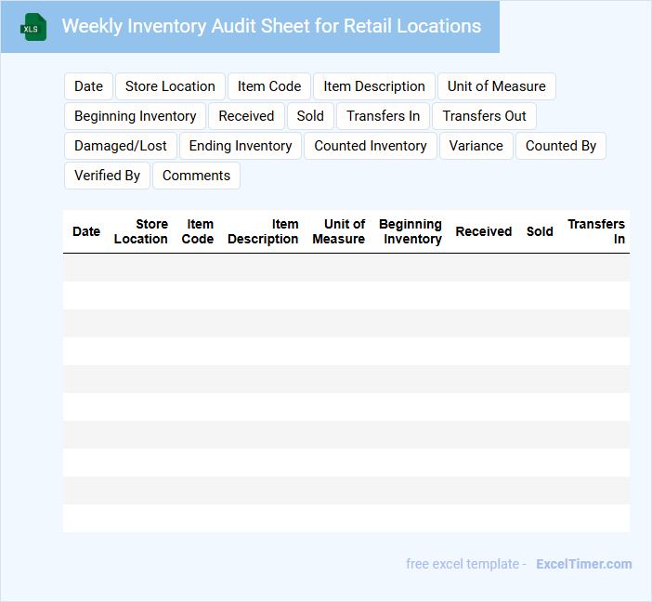
Task: Choose the Item Description tag
Action: 374,86
